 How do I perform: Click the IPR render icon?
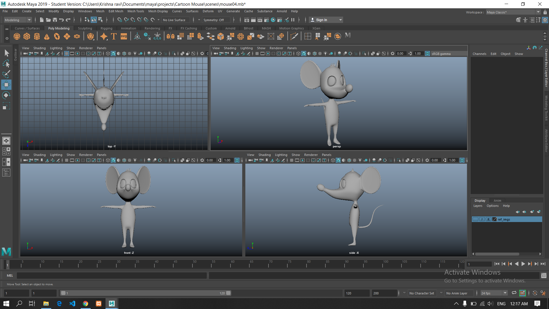(x=260, y=20)
